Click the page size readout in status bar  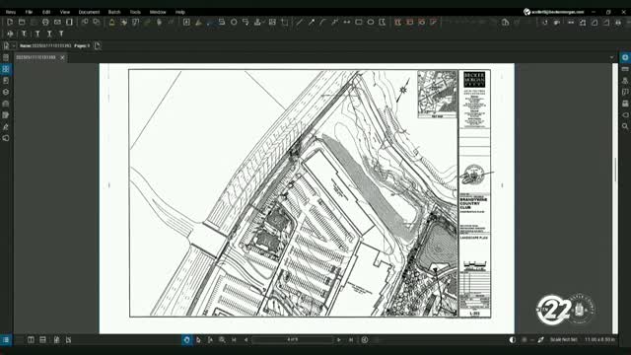pos(599,339)
